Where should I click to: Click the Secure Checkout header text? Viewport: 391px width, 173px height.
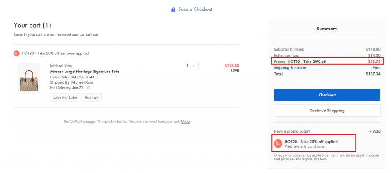[195, 10]
